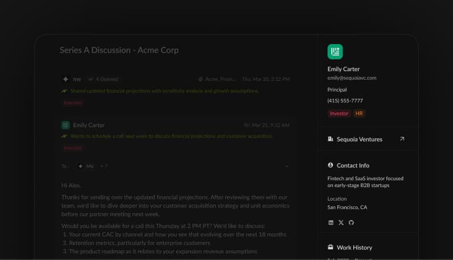Click the Contact Info person icon
Image resolution: width=453 pixels, height=260 pixels.
pos(331,165)
